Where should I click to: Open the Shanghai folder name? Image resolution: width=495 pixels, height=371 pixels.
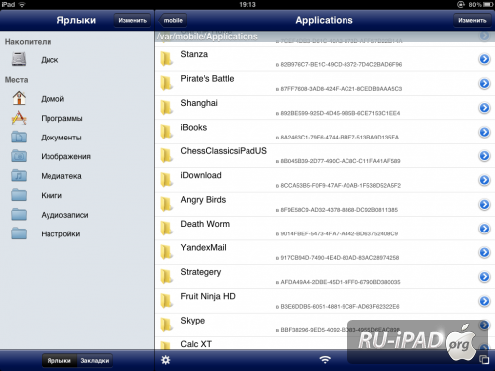(x=199, y=103)
